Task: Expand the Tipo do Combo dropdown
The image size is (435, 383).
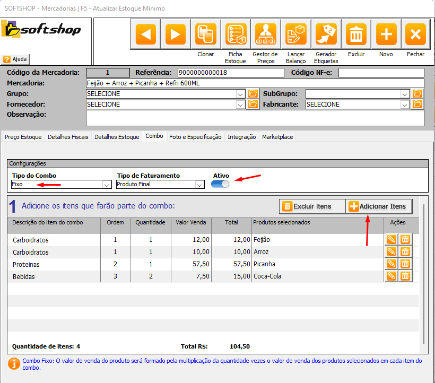Action: tap(105, 185)
